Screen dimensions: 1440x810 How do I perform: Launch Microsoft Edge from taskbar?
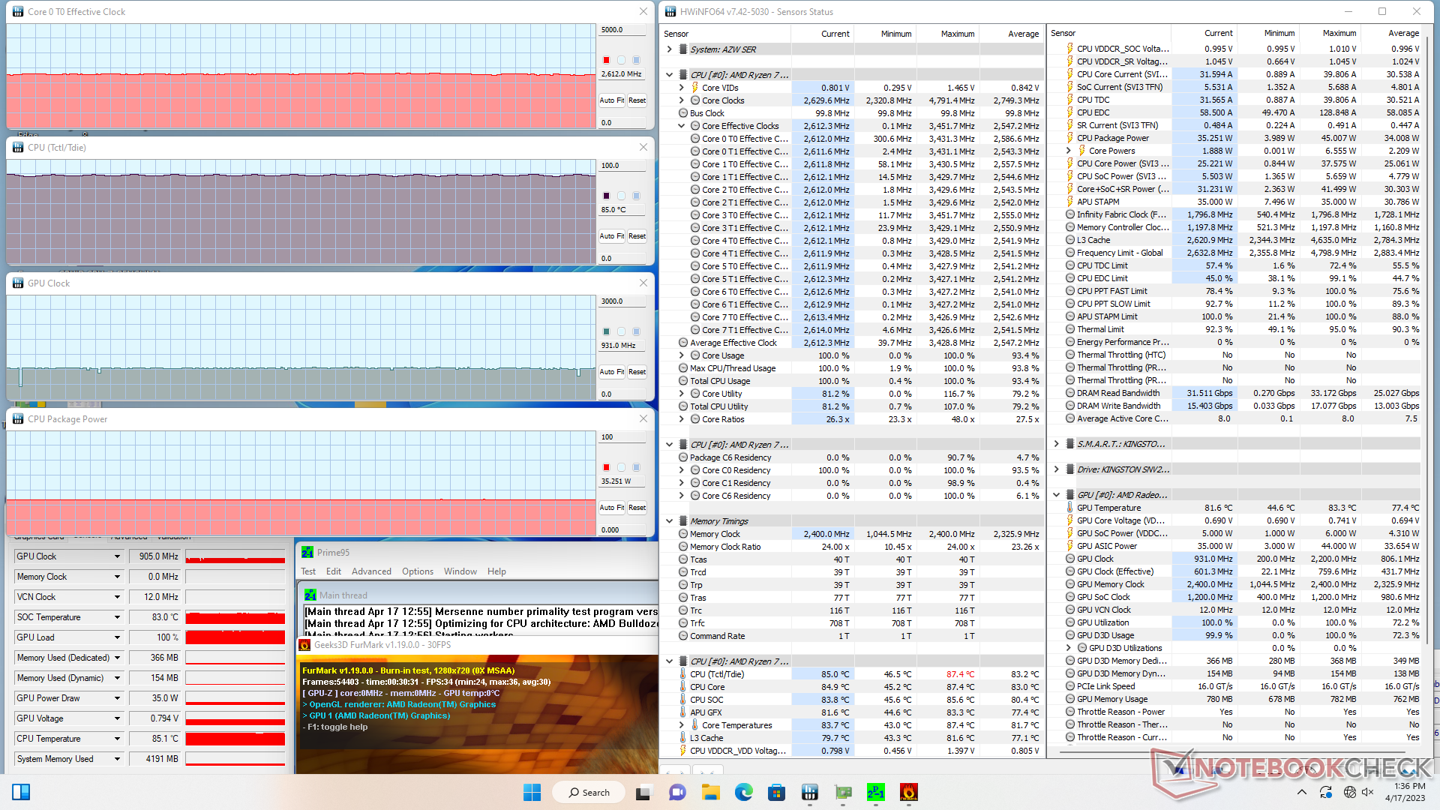(743, 792)
